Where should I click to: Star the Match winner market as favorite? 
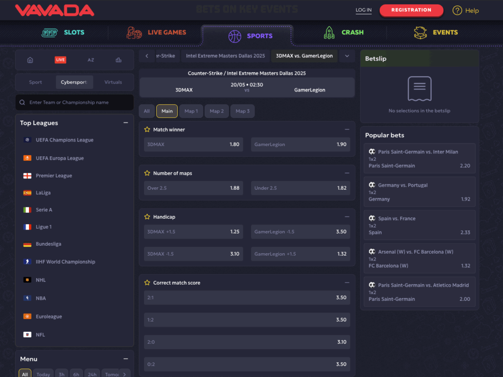(147, 129)
